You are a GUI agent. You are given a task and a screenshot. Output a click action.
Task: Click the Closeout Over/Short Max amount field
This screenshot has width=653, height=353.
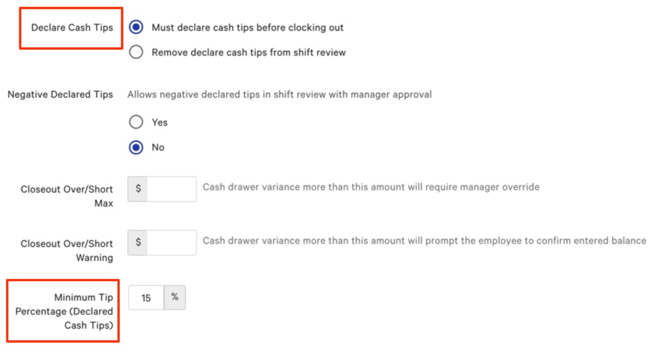coord(171,189)
